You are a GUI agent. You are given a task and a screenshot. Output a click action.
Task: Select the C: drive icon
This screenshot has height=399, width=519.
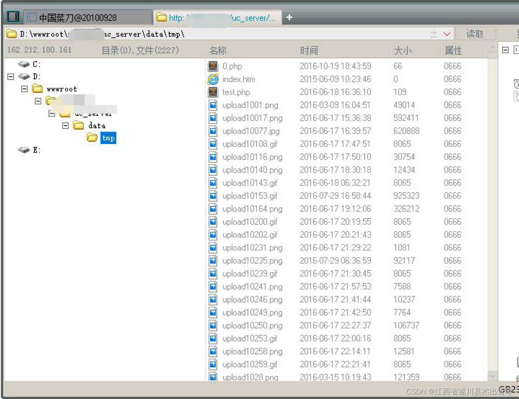(24, 64)
